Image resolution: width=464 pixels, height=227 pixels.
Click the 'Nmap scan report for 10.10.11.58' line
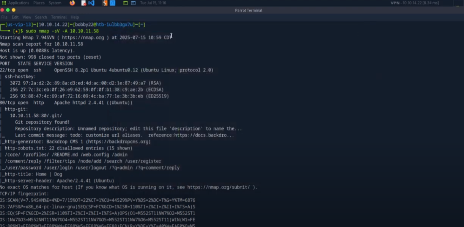(41, 44)
